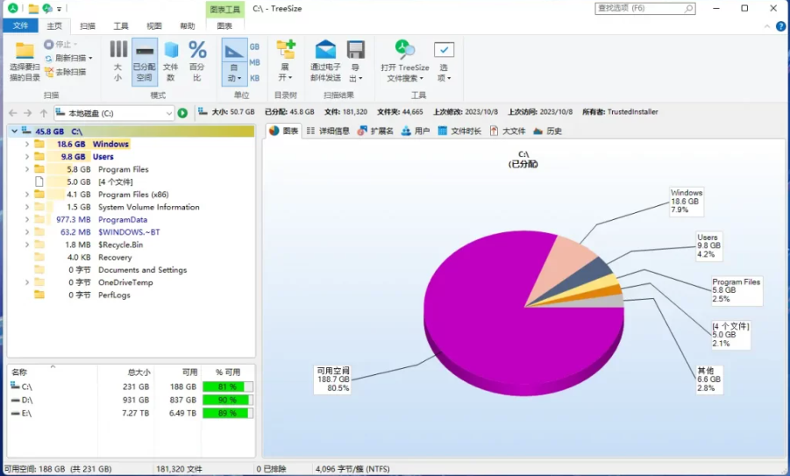
Task: Click the Windows 18.6 GB pie label
Action: click(687, 202)
